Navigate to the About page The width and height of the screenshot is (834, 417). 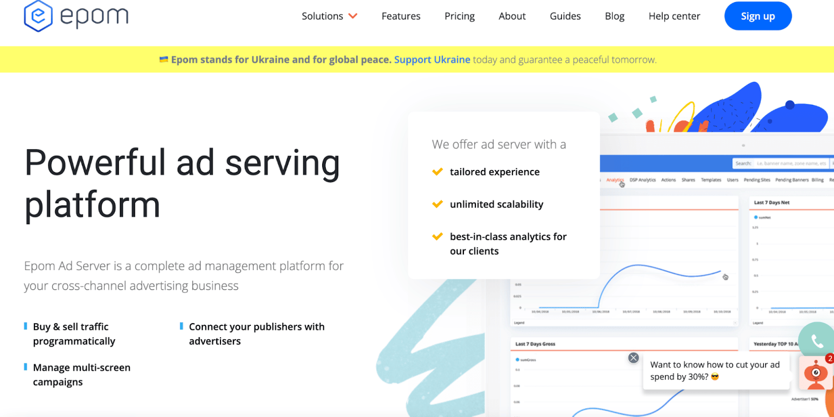512,16
